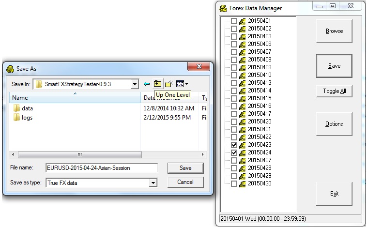Click the 2/12/2015 9:55 PM date cell
Image resolution: width=367 pixels, height=228 pixels.
167,118
